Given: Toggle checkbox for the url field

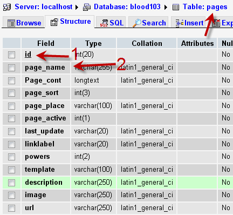Looking at the screenshot, I should tap(11, 208).
